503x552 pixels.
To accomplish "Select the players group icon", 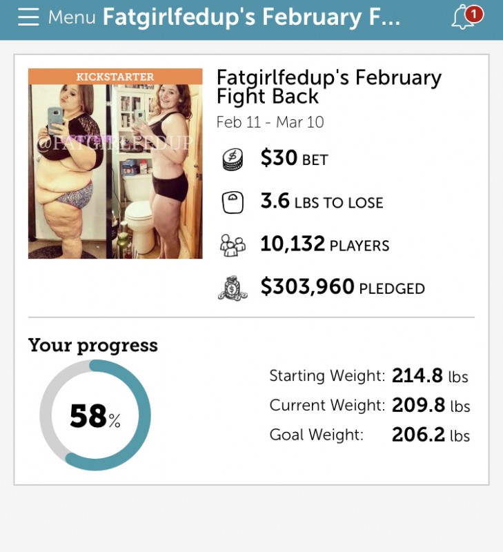I will coord(233,245).
